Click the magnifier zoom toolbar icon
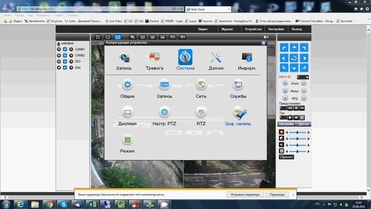This screenshot has width=371, height=209. 133,37
